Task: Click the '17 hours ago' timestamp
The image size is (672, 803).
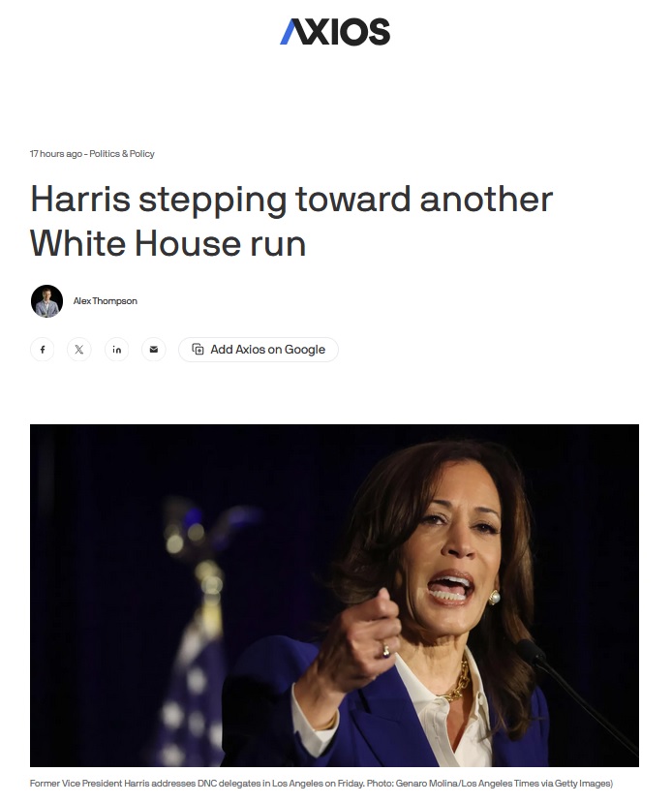Action: pos(56,154)
